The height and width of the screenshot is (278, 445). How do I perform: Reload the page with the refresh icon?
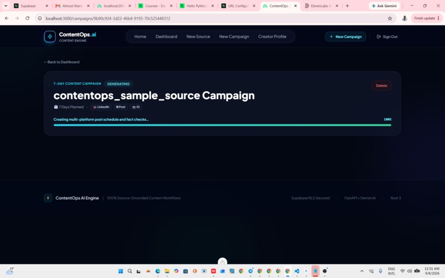pos(27,18)
